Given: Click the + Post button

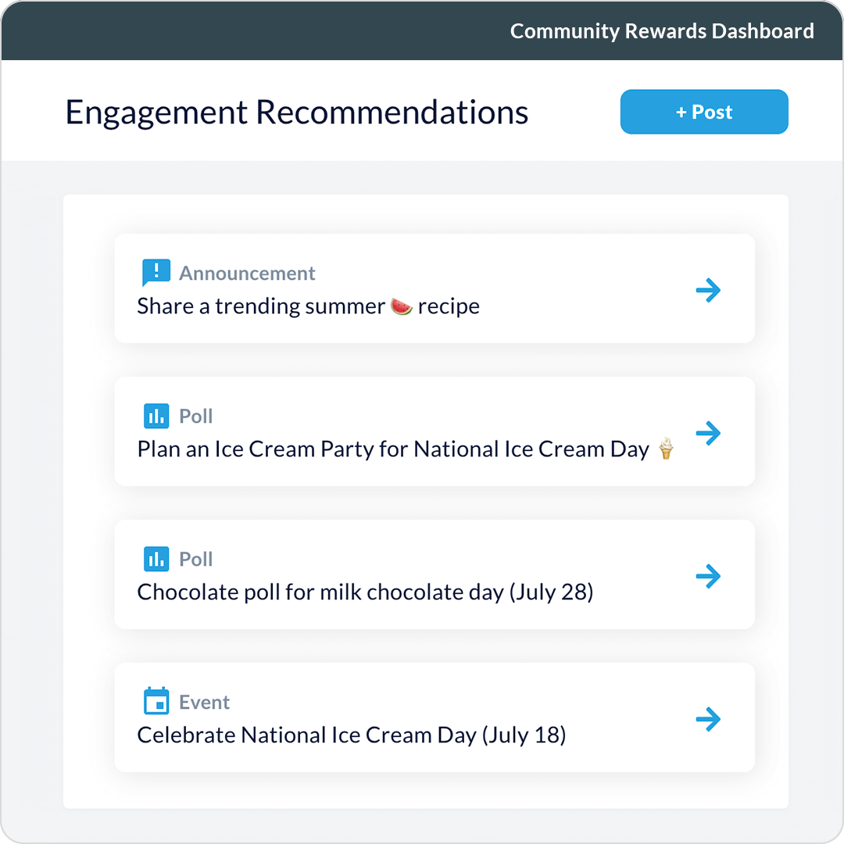Looking at the screenshot, I should tap(704, 112).
